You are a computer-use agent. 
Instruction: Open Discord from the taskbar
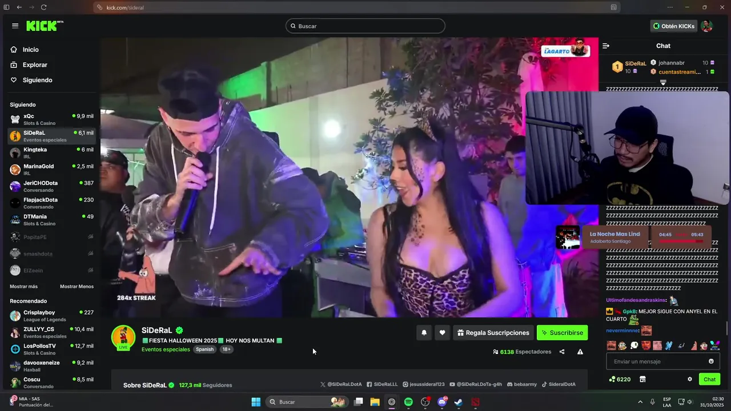click(x=442, y=402)
